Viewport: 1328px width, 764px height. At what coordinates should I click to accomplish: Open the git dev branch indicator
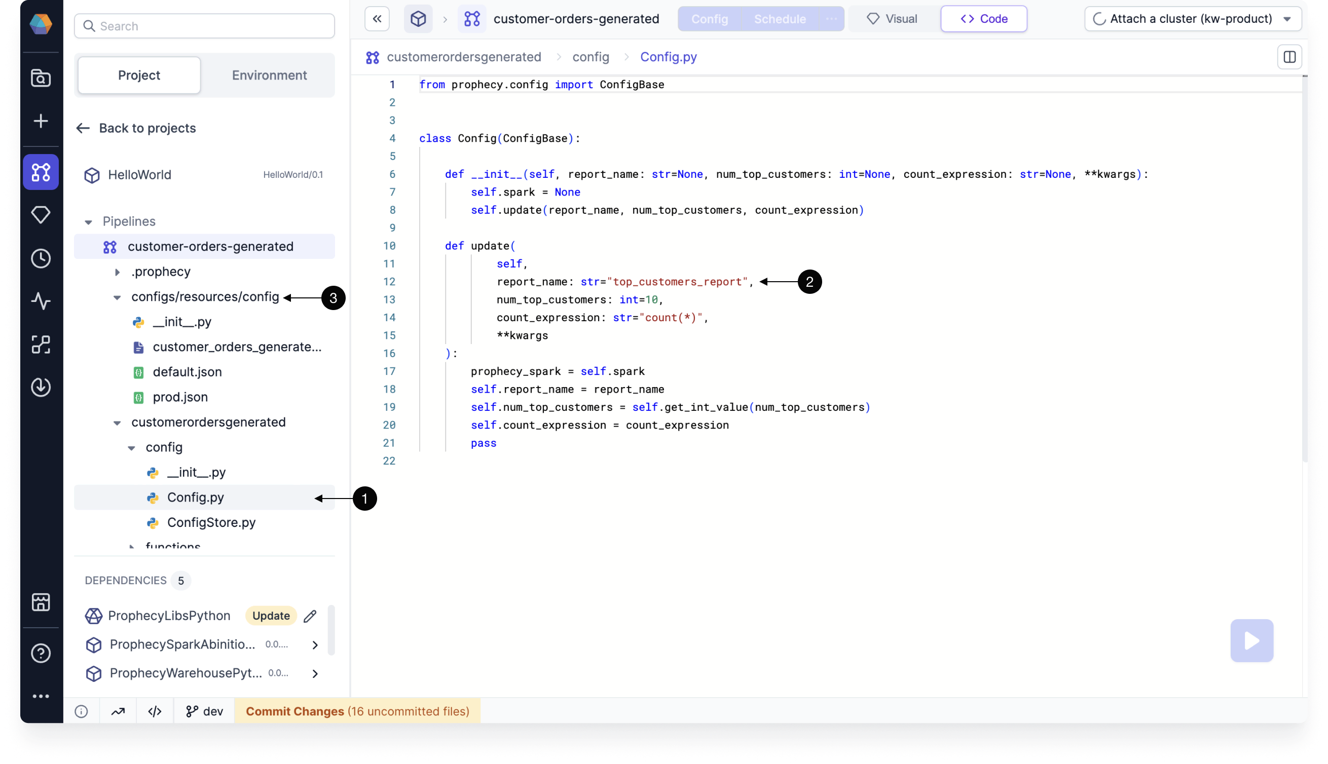(204, 711)
